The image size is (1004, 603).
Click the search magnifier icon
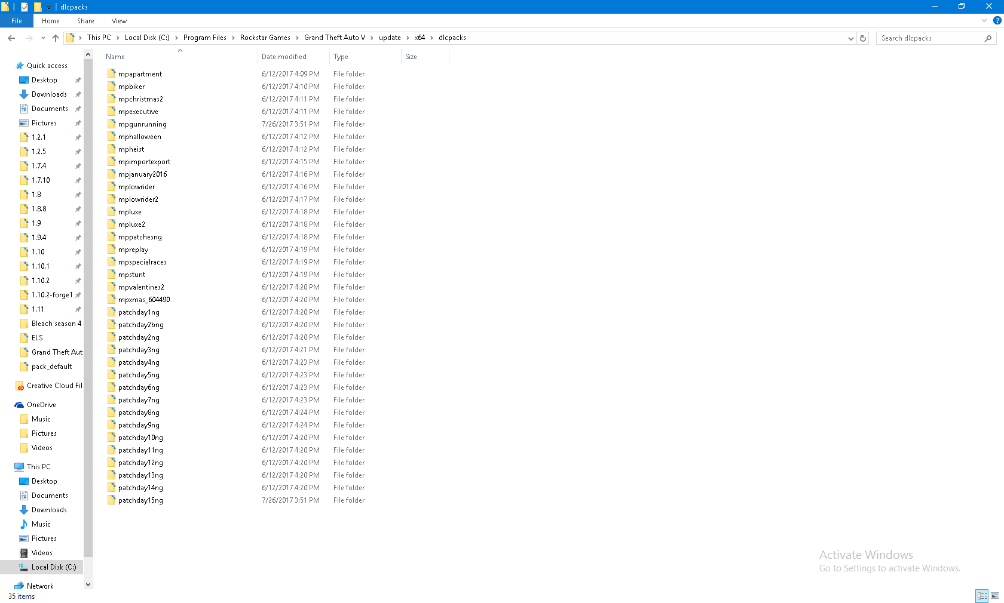pos(988,38)
